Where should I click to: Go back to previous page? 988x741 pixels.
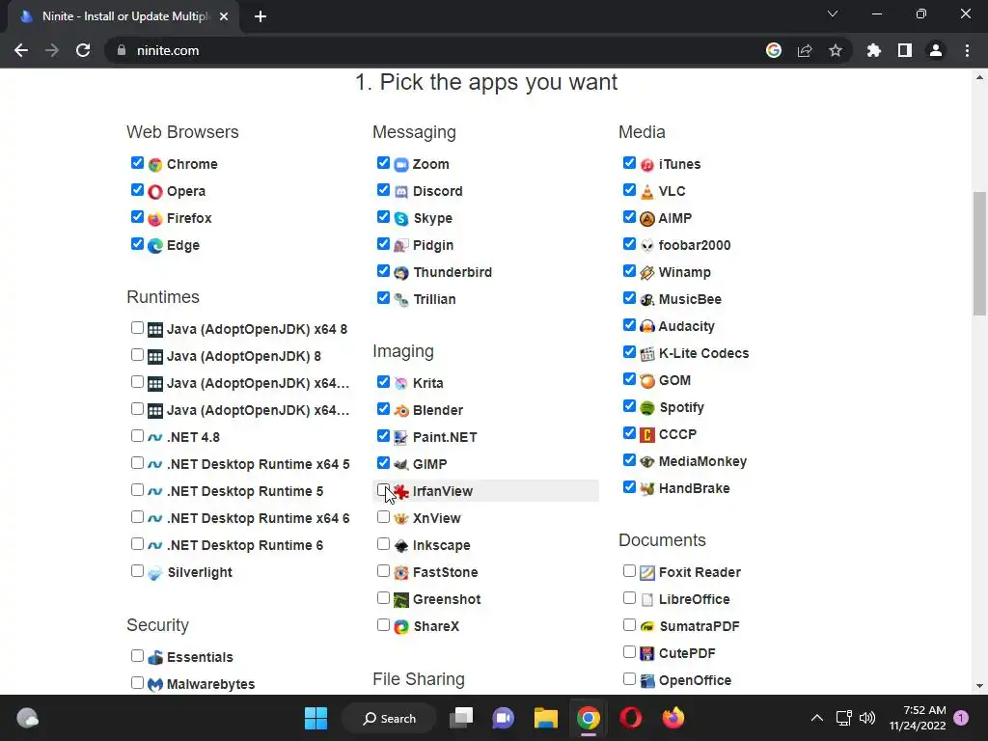pos(21,50)
